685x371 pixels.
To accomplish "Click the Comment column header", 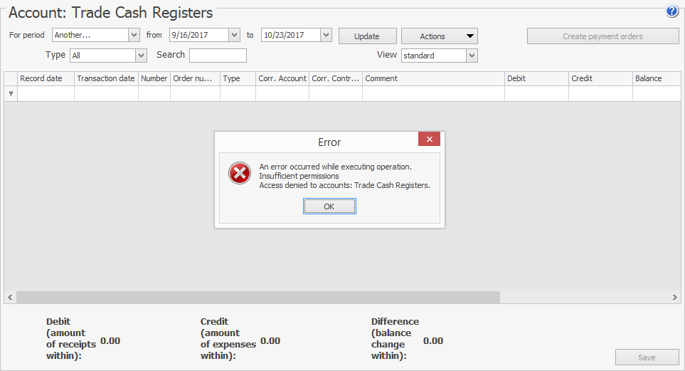I will tap(433, 78).
